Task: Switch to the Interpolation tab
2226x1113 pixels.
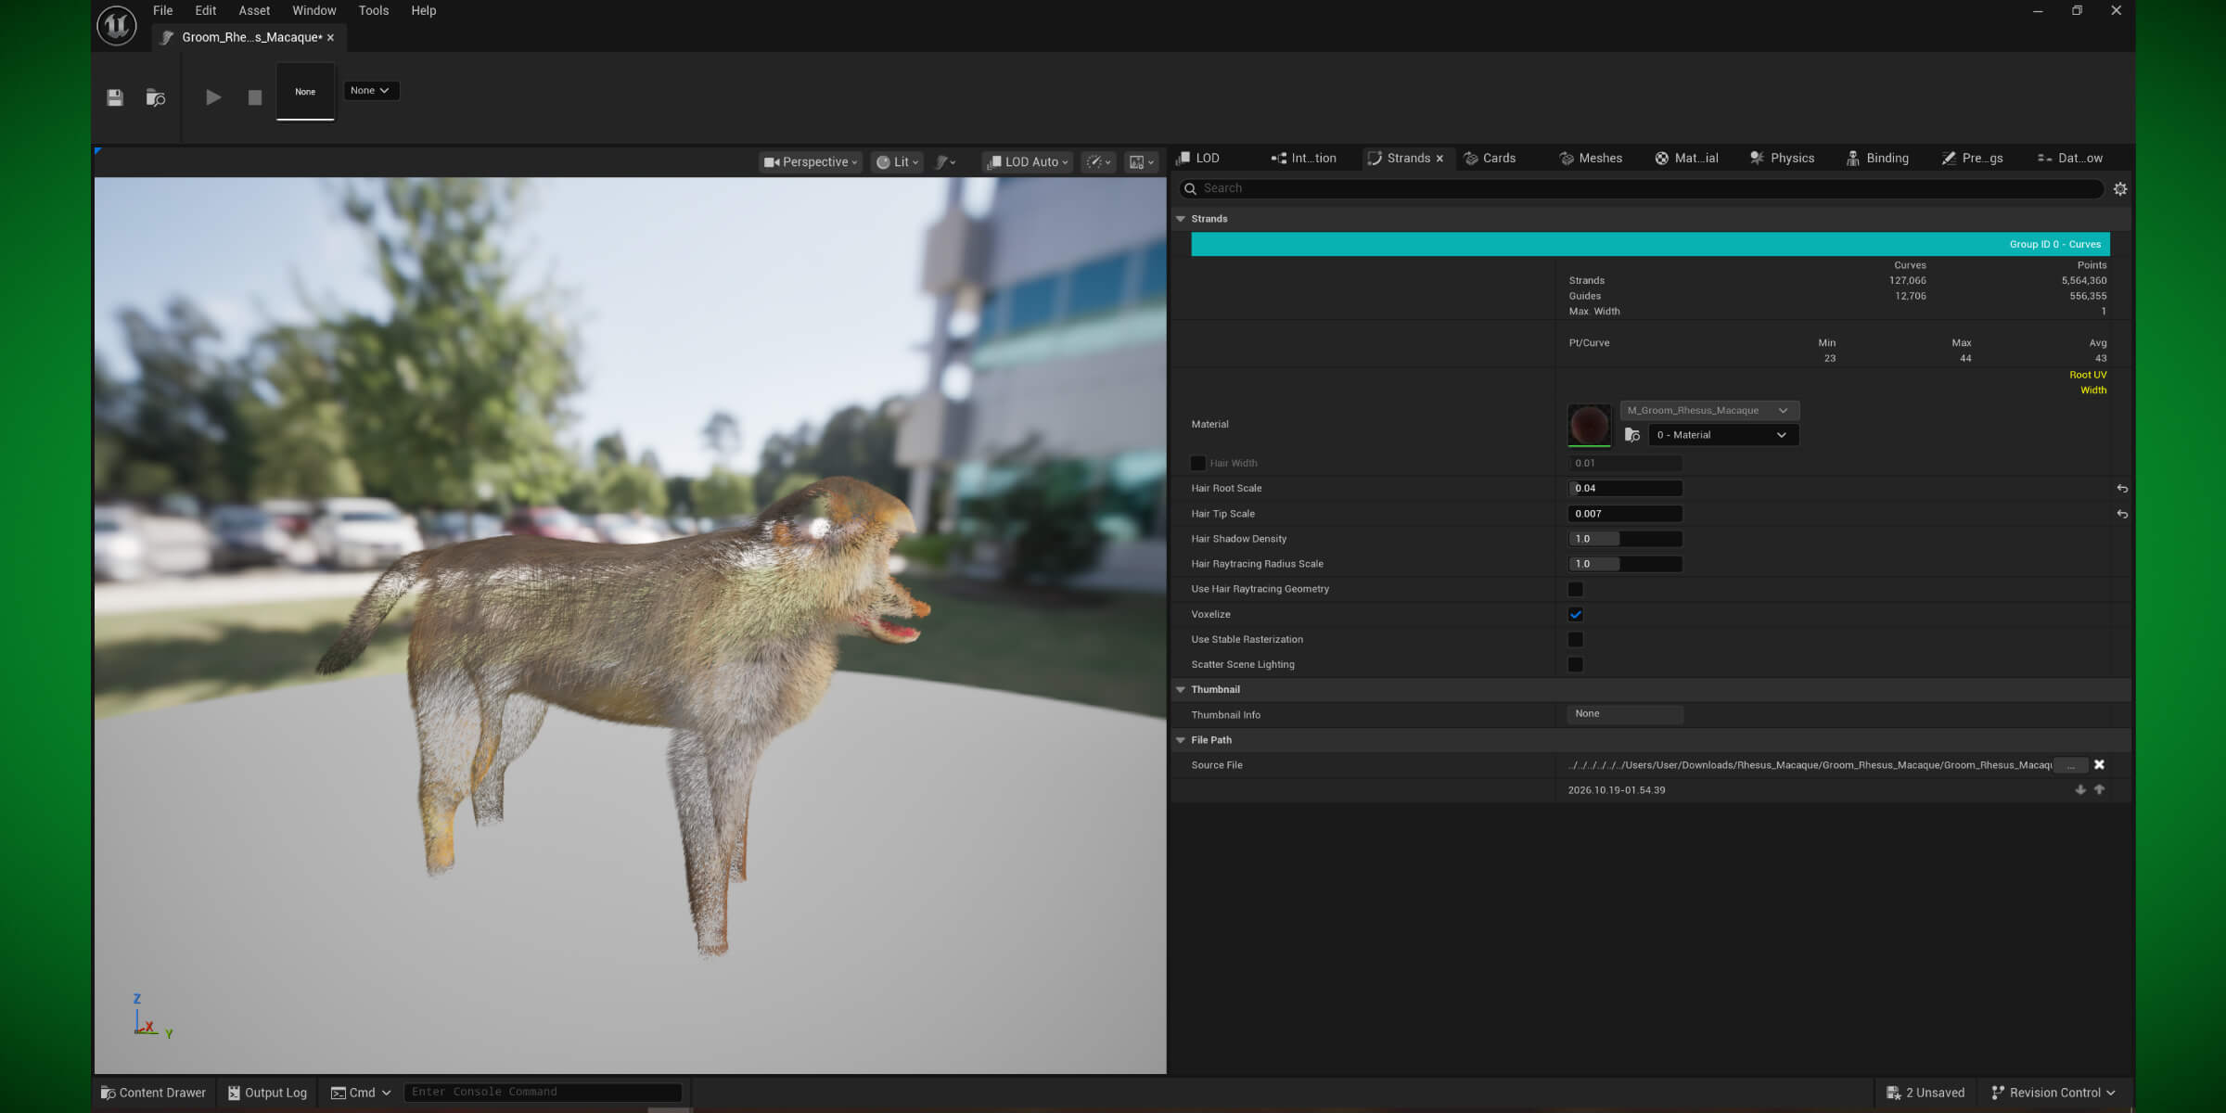Action: tap(1304, 158)
